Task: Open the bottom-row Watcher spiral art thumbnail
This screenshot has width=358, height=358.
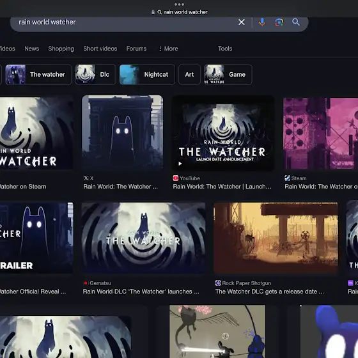Action: tap(65, 337)
